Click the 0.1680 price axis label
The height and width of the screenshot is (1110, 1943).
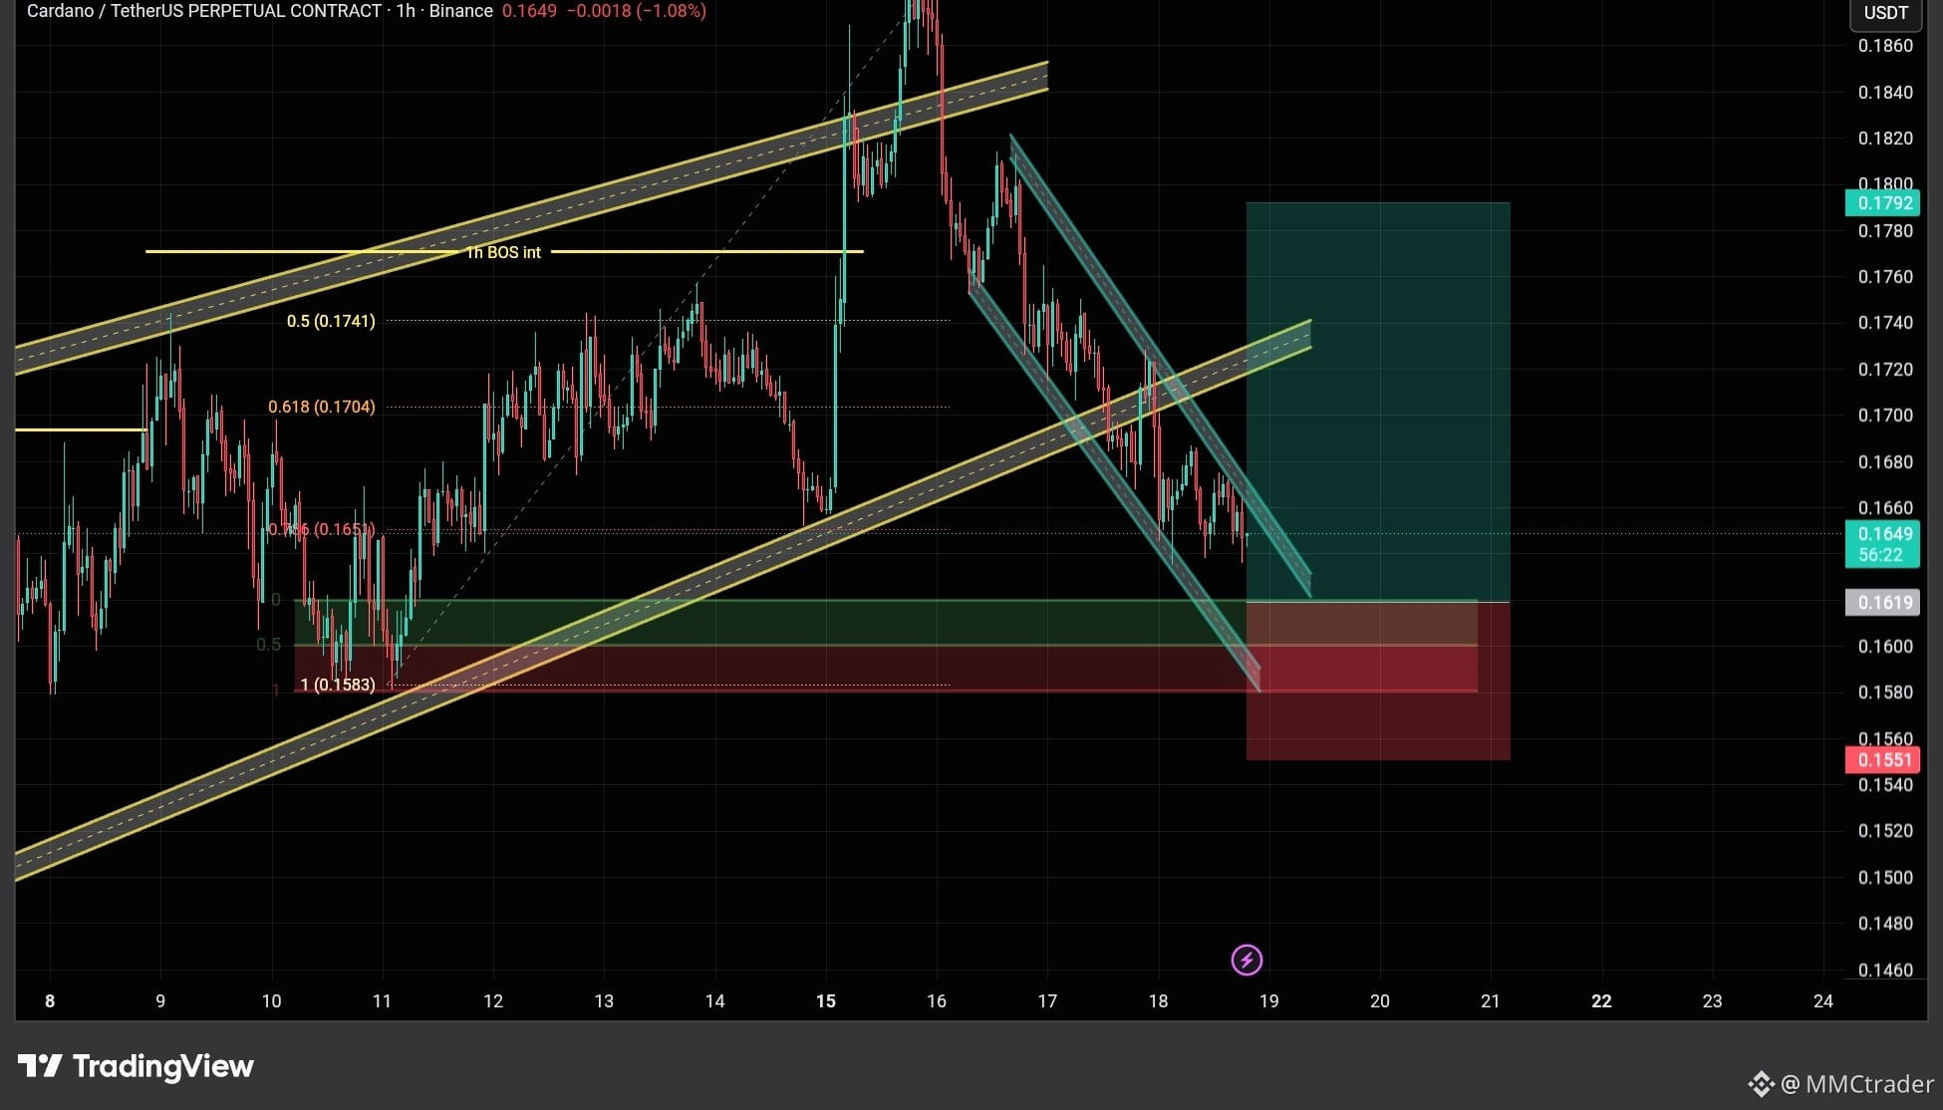pos(1885,462)
